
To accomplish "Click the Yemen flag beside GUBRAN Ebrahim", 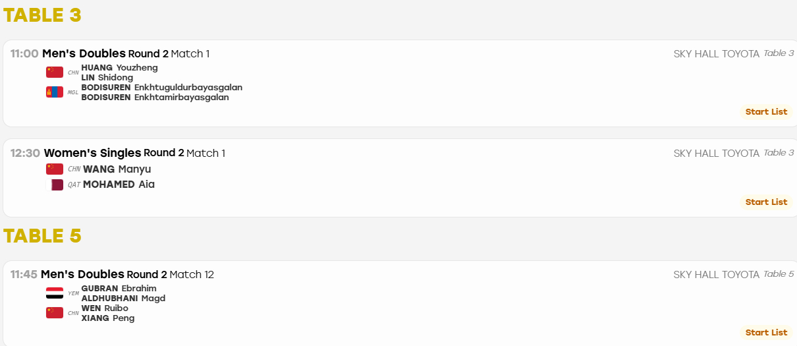I will 55,293.
